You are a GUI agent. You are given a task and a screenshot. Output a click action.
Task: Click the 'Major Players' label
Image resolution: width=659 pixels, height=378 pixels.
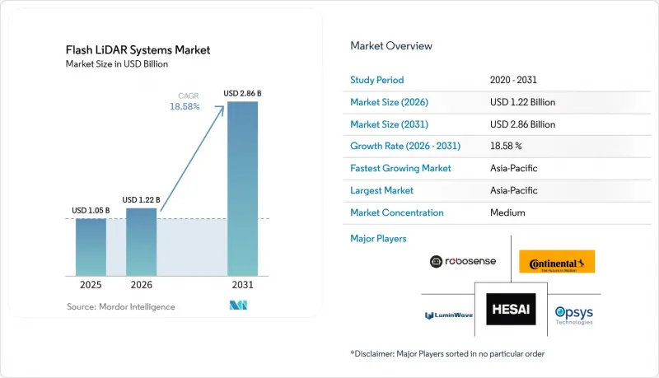(378, 239)
